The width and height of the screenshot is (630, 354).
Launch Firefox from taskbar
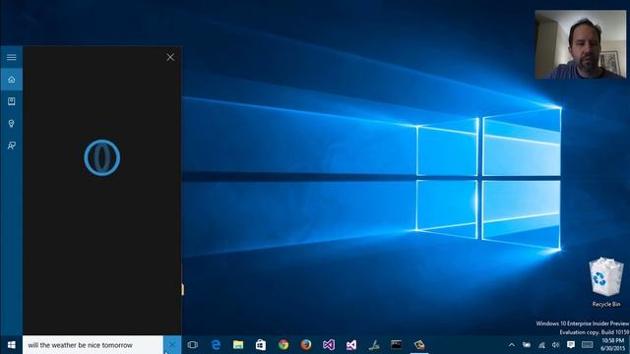pyautogui.click(x=306, y=345)
